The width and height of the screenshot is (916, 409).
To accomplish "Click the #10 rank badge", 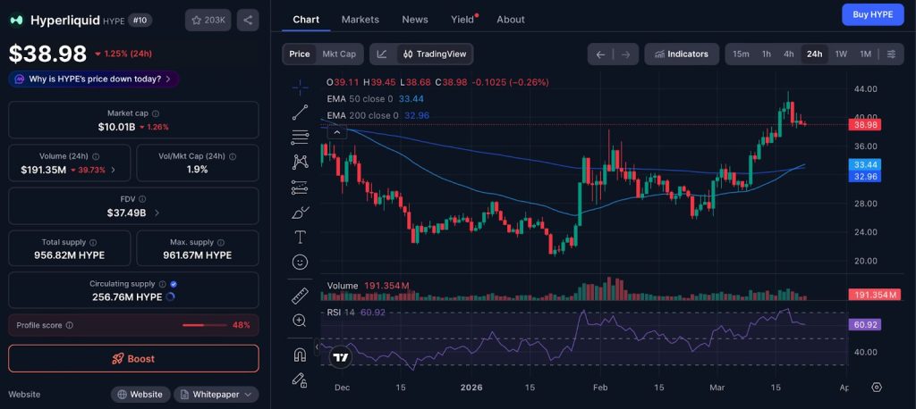I will click(140, 21).
